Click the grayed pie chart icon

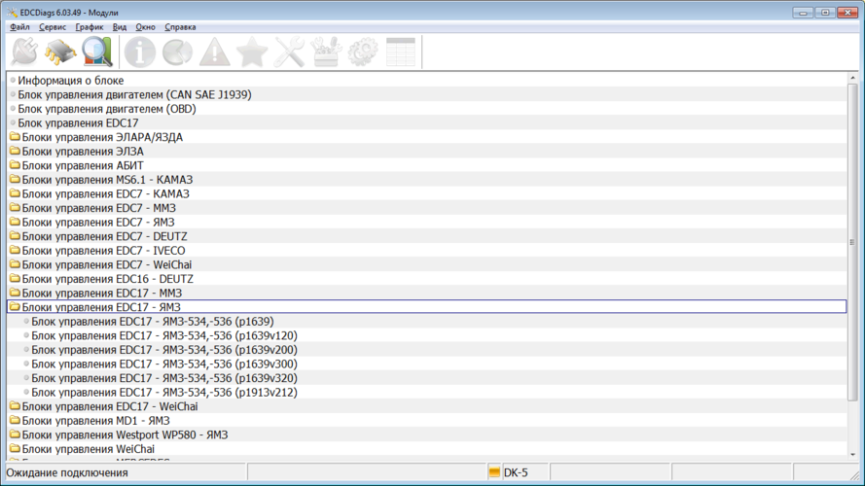click(x=177, y=52)
